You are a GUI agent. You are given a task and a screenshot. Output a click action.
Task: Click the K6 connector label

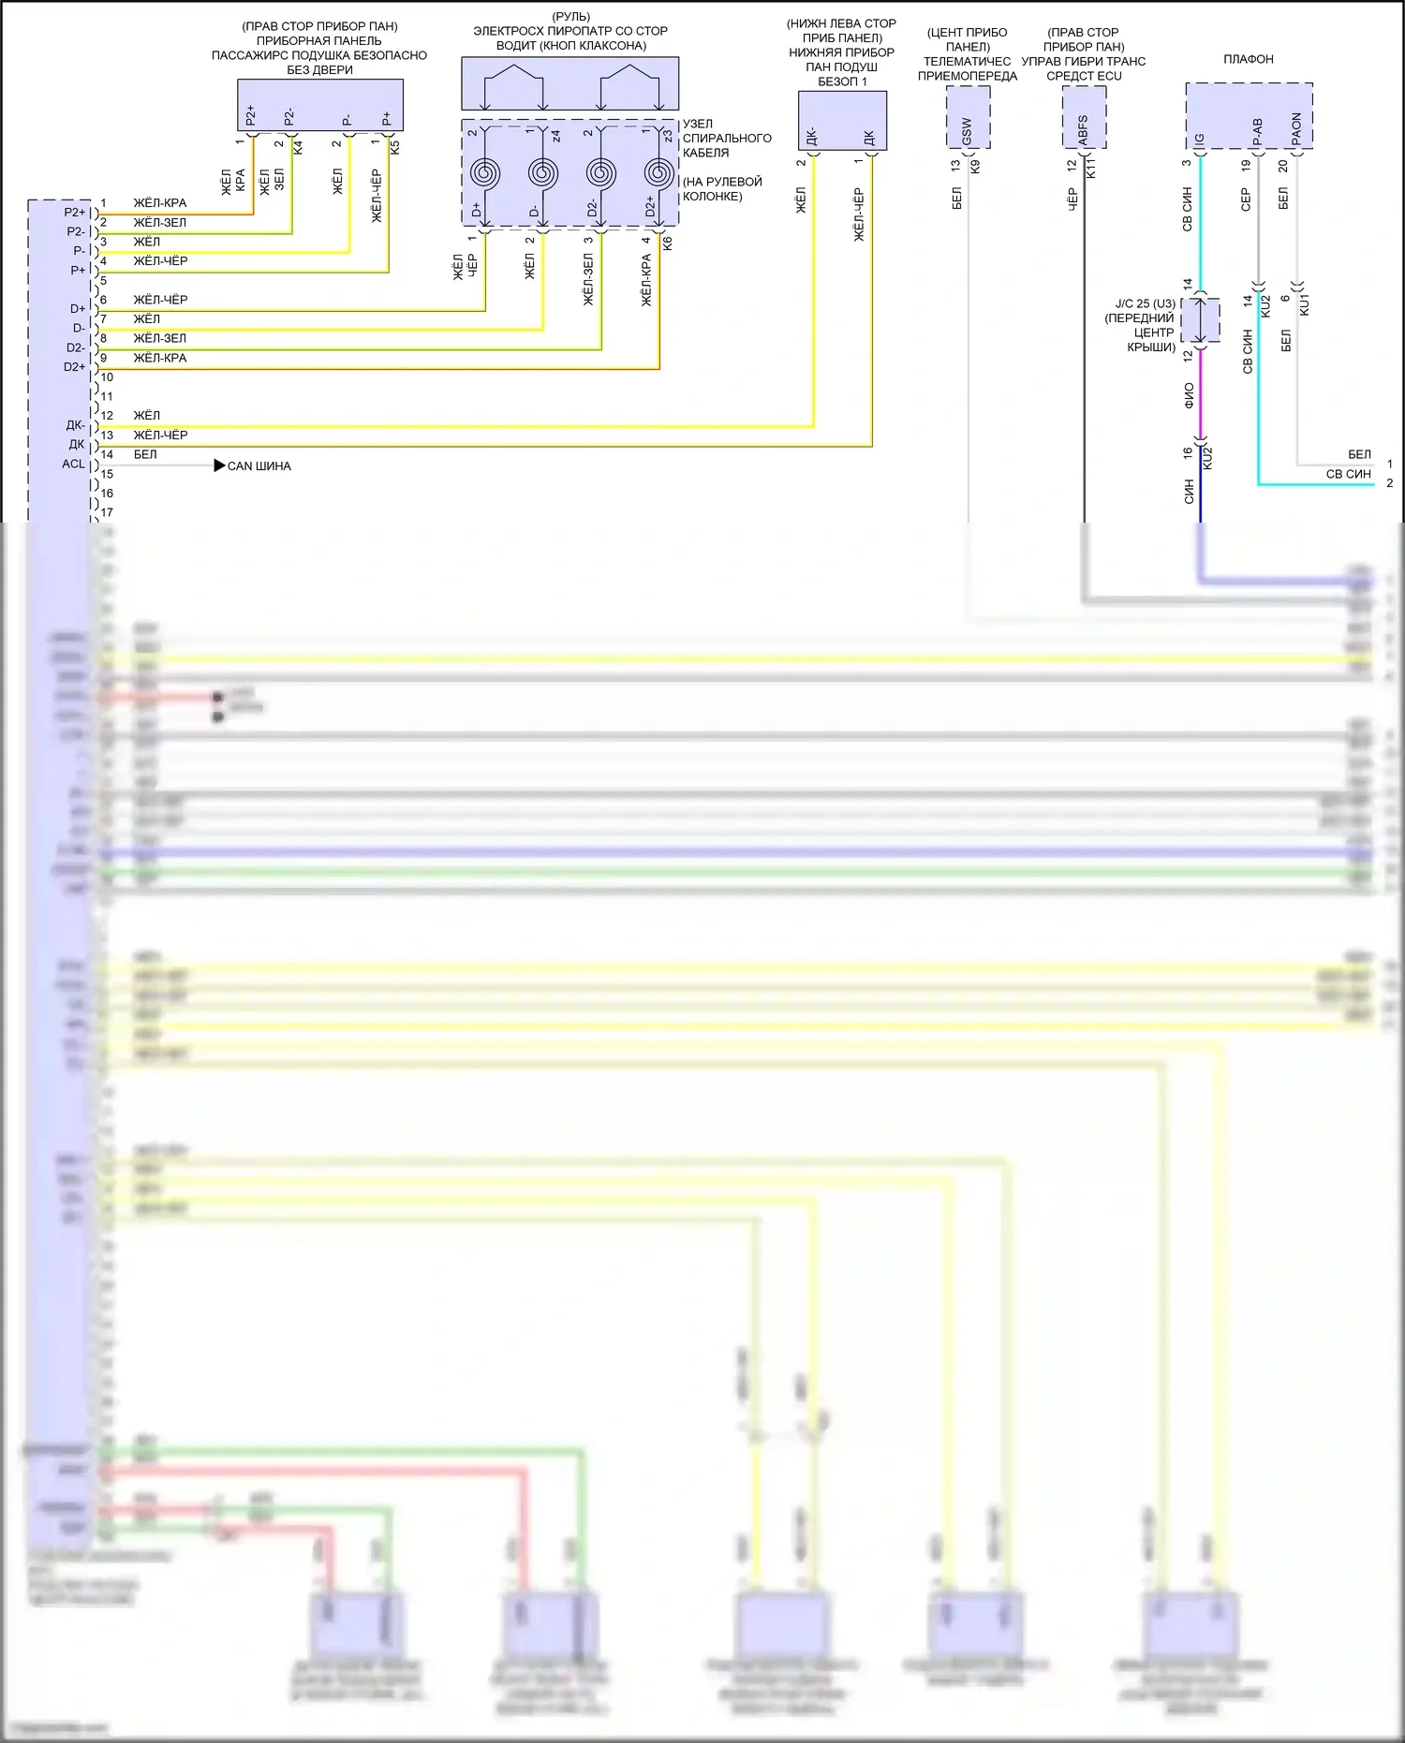tap(668, 243)
